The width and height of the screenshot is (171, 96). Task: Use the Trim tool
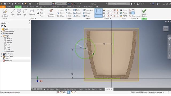tap(68, 10)
